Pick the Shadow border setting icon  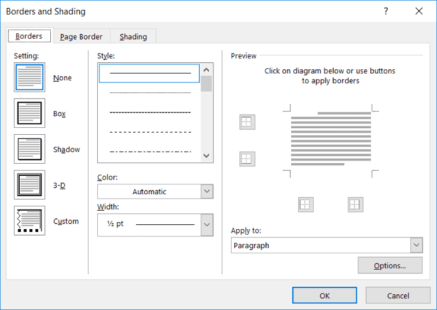(29, 150)
